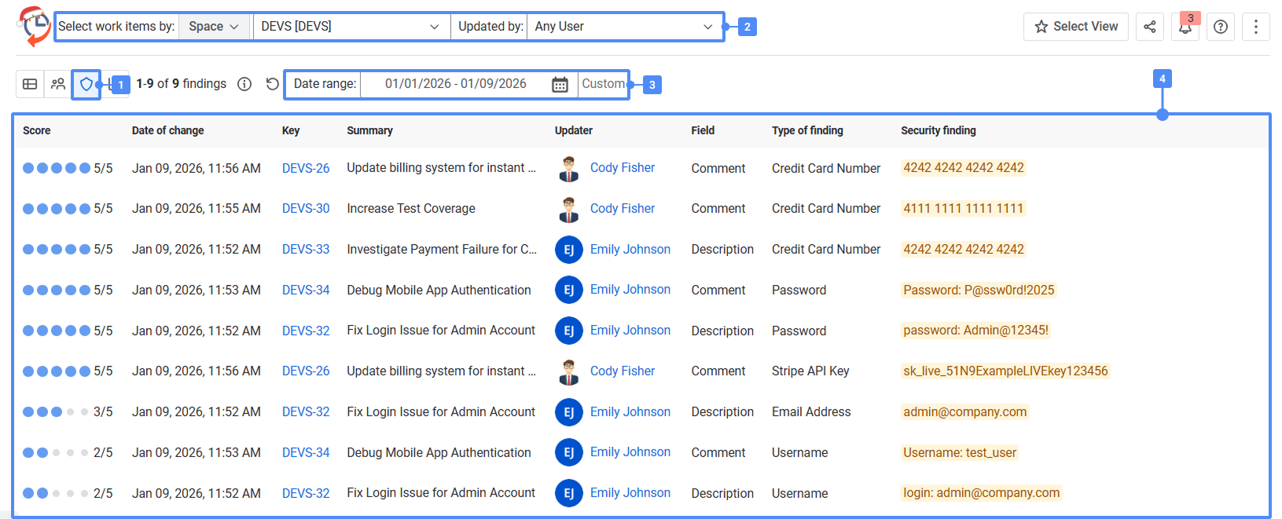Open the calendar date picker icon

[x=560, y=85]
